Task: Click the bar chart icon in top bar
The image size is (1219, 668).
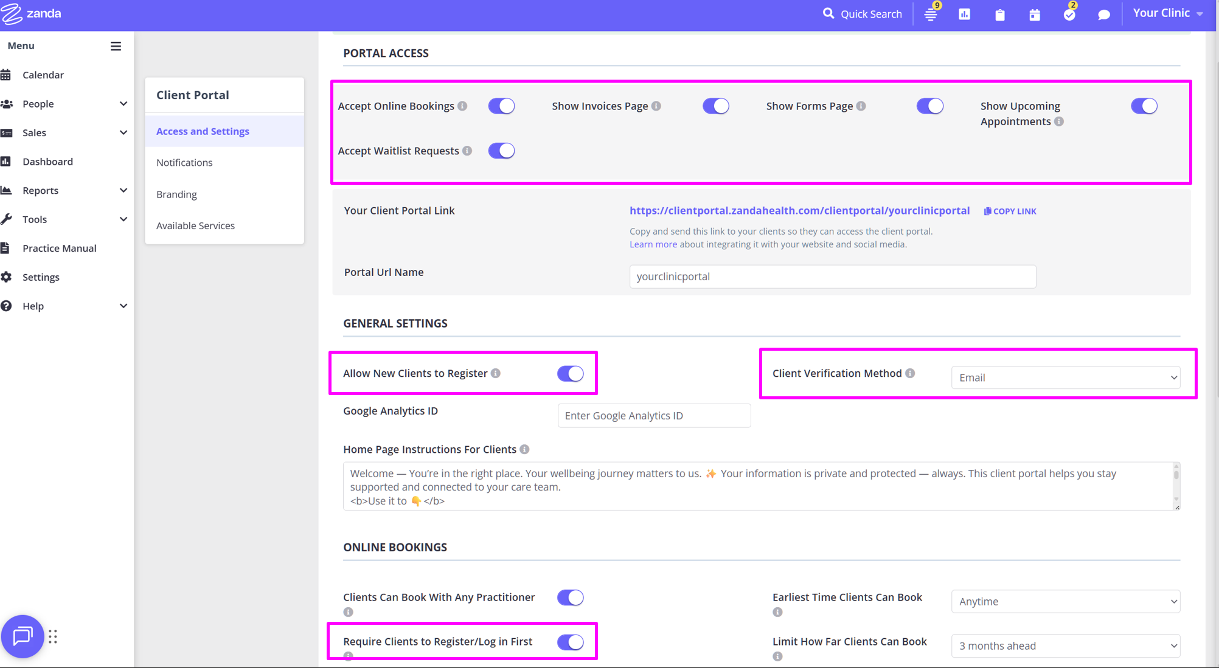Action: coord(965,15)
